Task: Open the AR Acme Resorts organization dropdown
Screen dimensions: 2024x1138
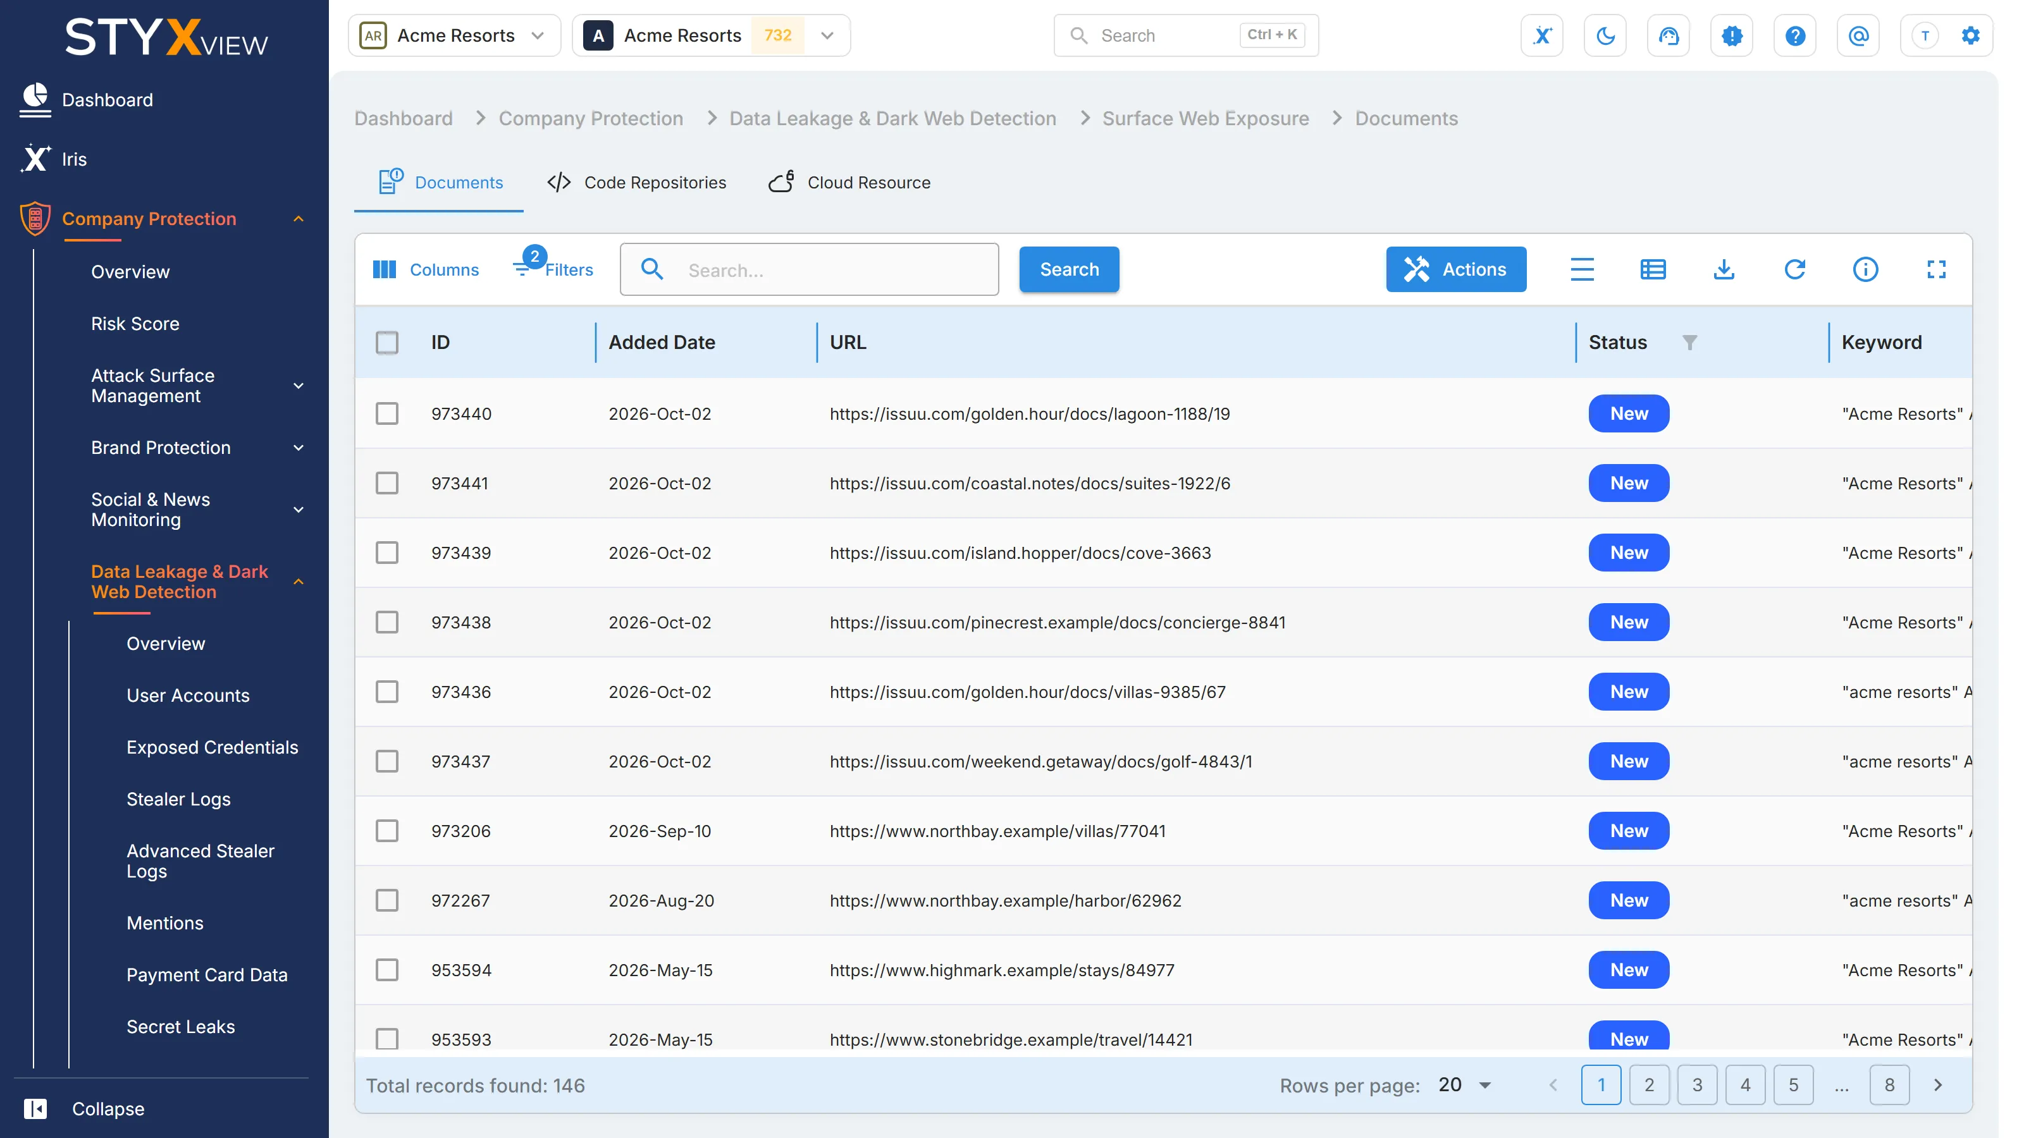Action: point(454,35)
